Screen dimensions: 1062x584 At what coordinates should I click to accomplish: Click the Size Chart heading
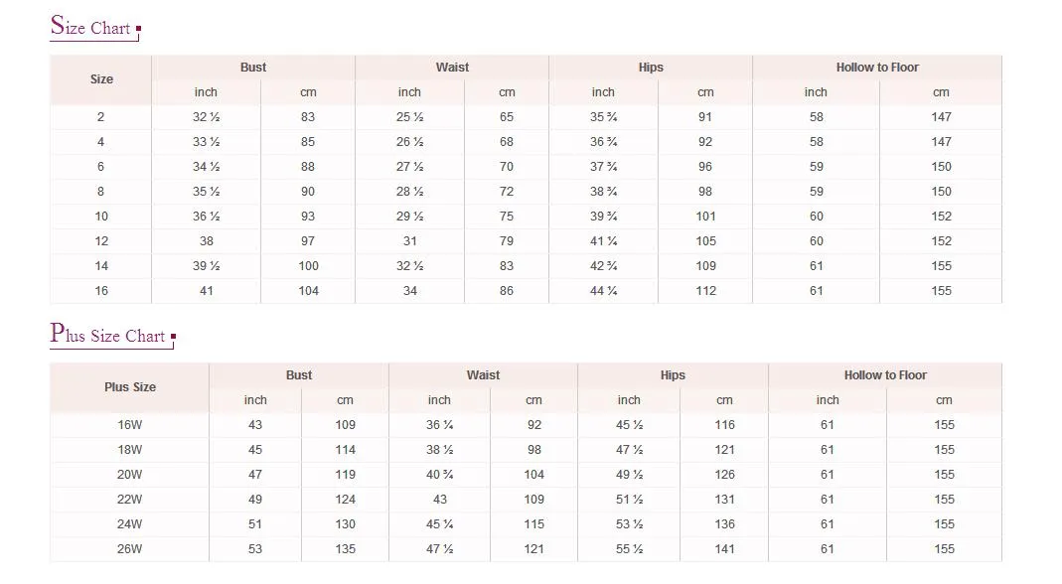pos(91,27)
